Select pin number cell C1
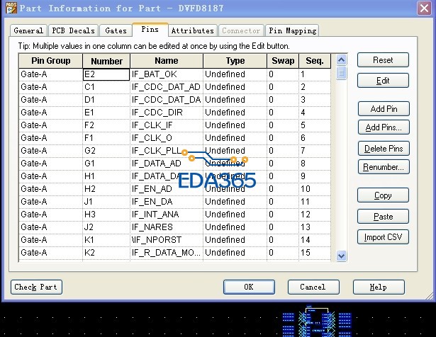Image resolution: width=436 pixels, height=337 pixels. [106, 87]
